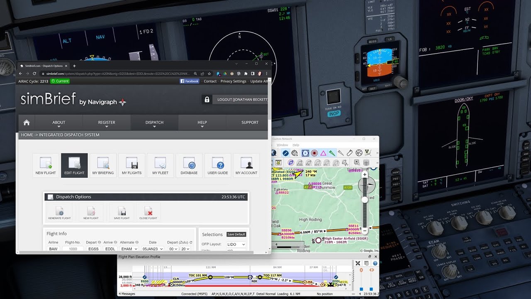Open the My Flights tile
Viewport: 531px width, 299px height.
point(132,165)
